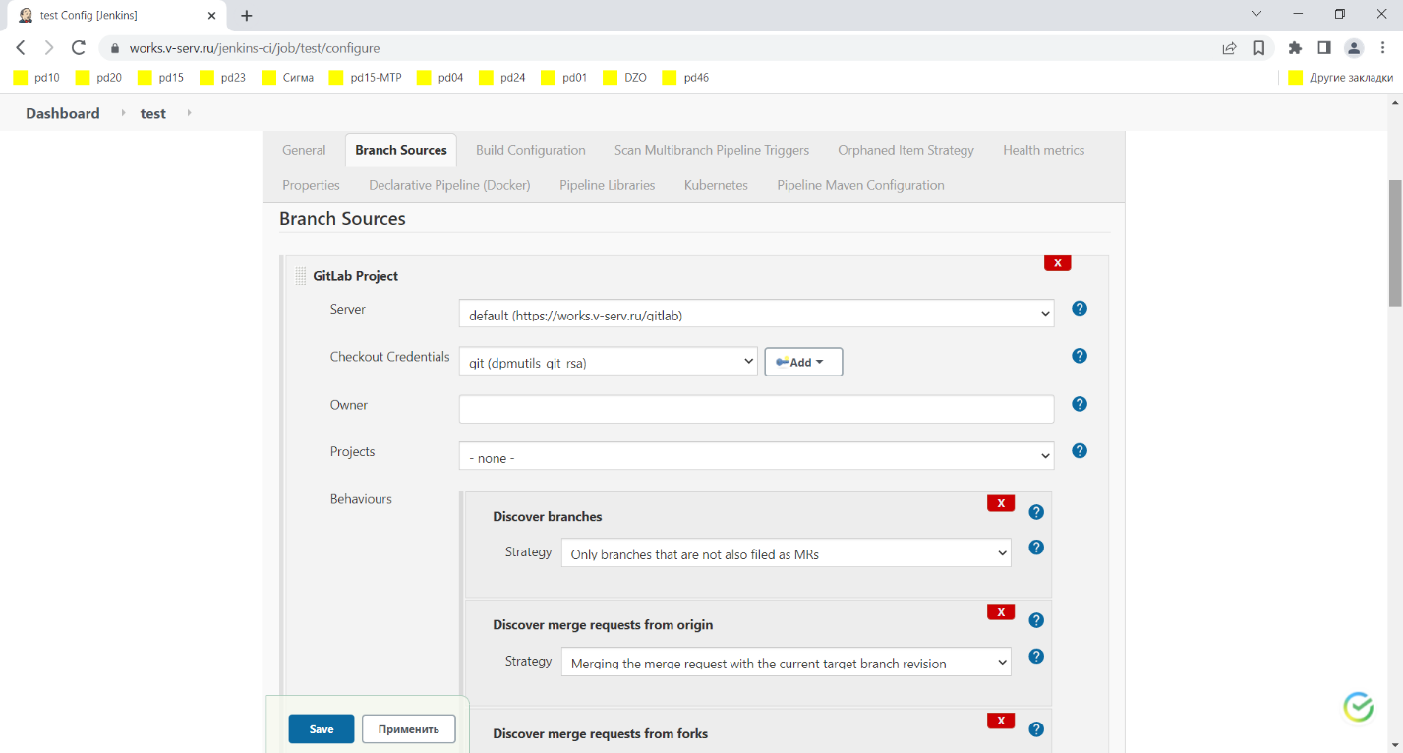Open the Pipeline Maven Configuration tab
Screen dimensions: 1403x753
[860, 185]
